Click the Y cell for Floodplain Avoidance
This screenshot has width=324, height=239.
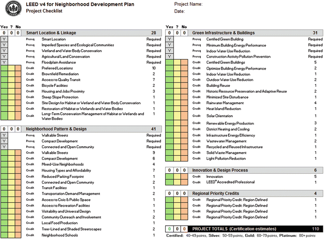(x=4, y=62)
